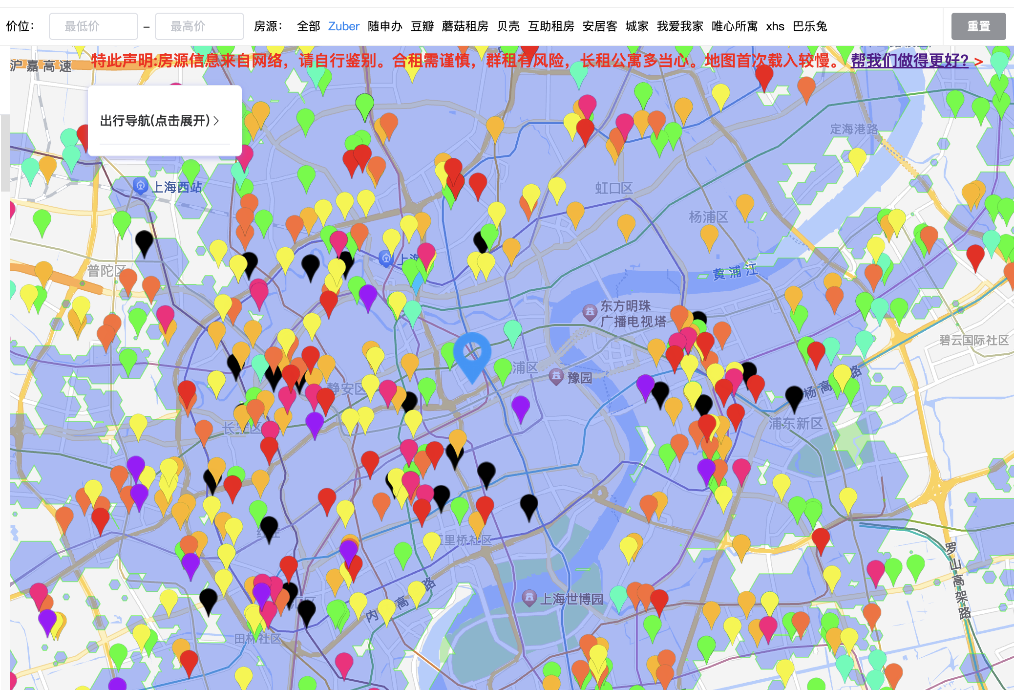This screenshot has width=1014, height=690.
Task: Click the 黄浦江 river label
Action: point(735,271)
